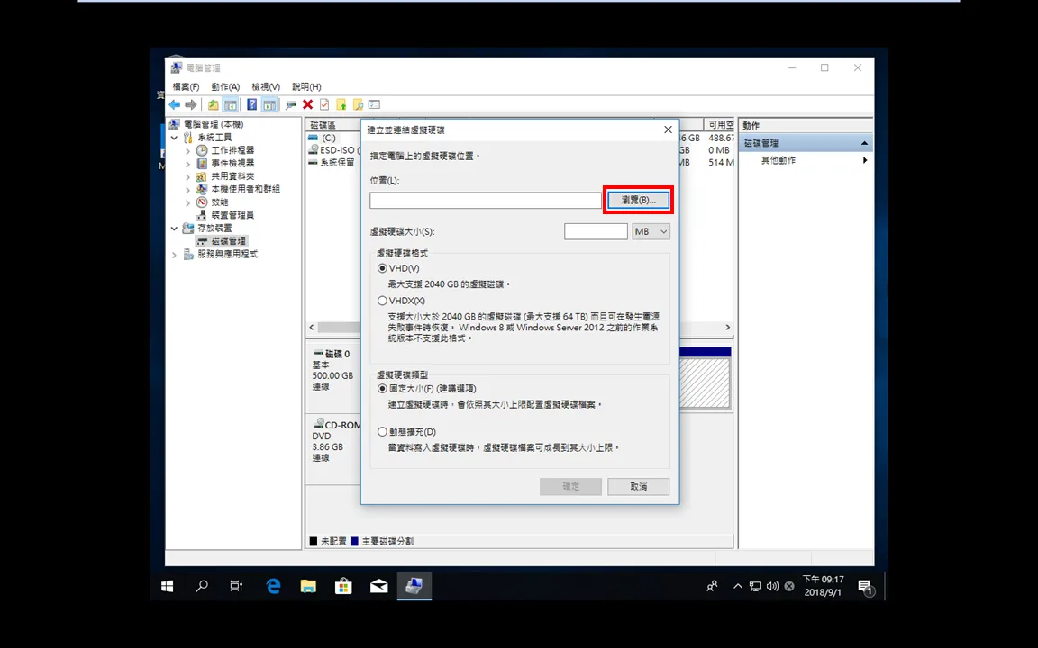Select the VHDX(X) format radio button
The width and height of the screenshot is (1038, 648).
coord(382,301)
